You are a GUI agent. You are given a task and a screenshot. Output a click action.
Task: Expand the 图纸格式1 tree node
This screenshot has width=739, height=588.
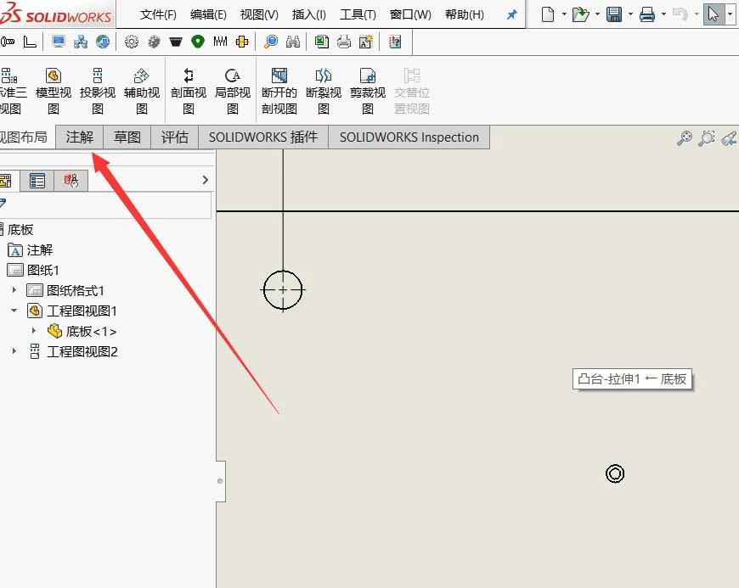pyautogui.click(x=14, y=290)
